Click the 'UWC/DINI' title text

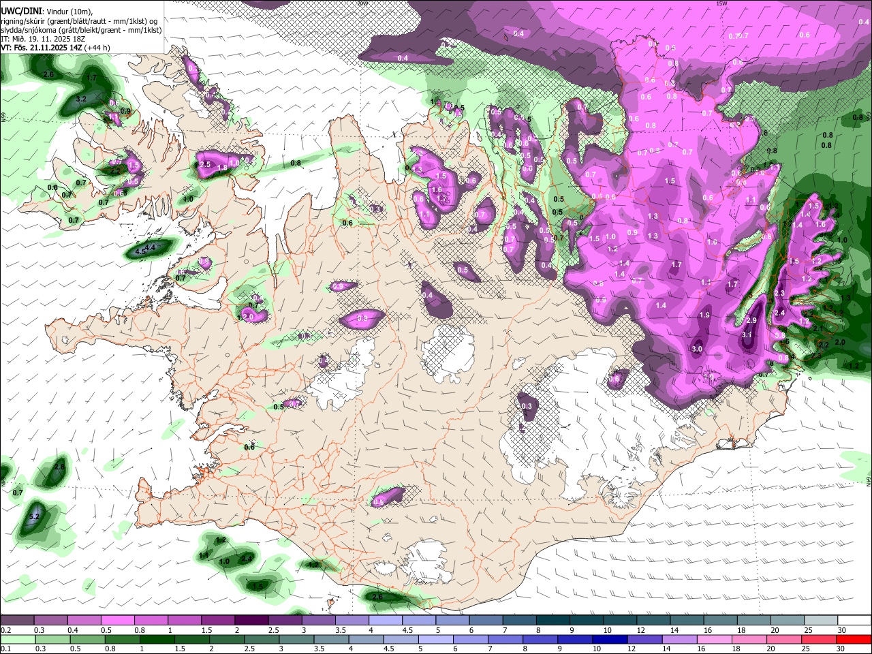click(x=21, y=11)
